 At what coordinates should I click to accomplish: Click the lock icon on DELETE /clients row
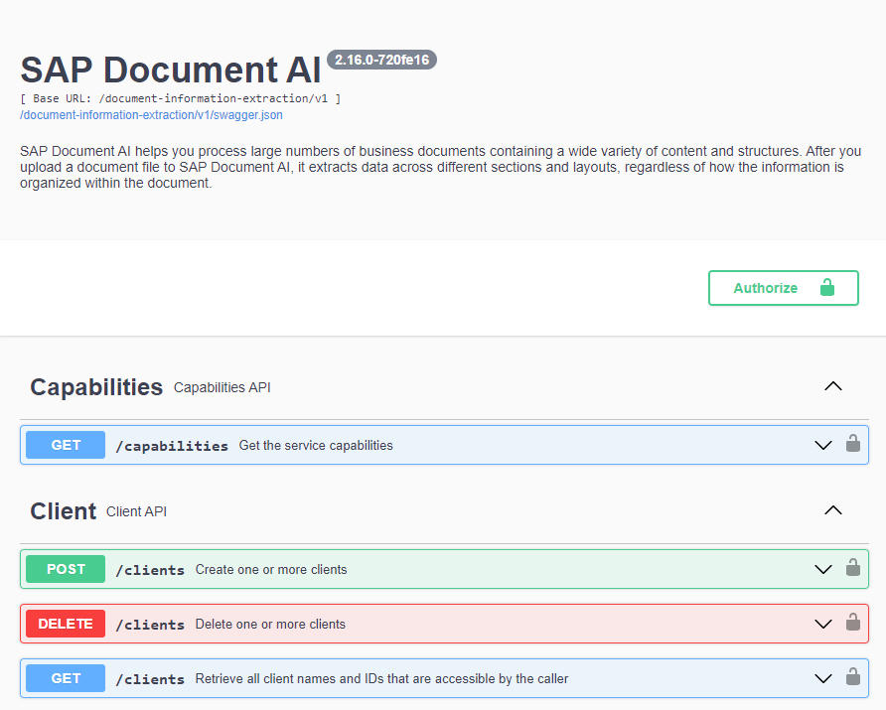click(852, 622)
